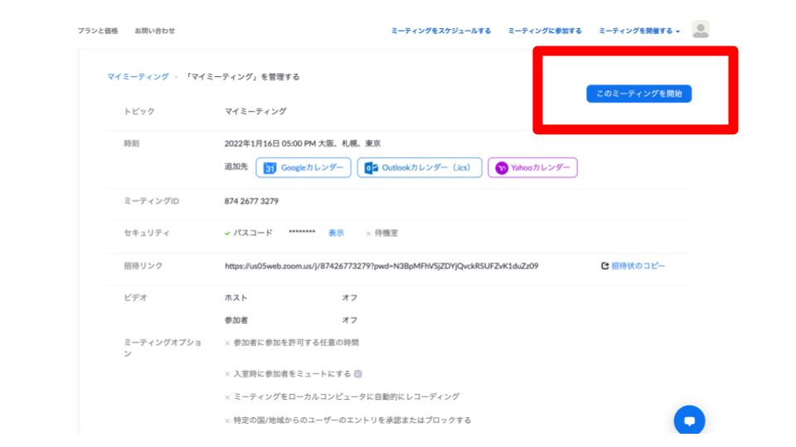Click 入室時に参加者をミュートにする option text
Image resolution: width=796 pixels, height=447 pixels.
click(292, 374)
